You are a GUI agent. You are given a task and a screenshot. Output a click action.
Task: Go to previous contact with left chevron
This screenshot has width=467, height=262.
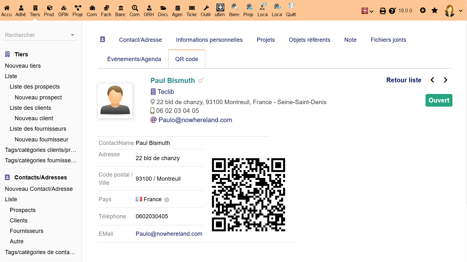click(x=432, y=80)
